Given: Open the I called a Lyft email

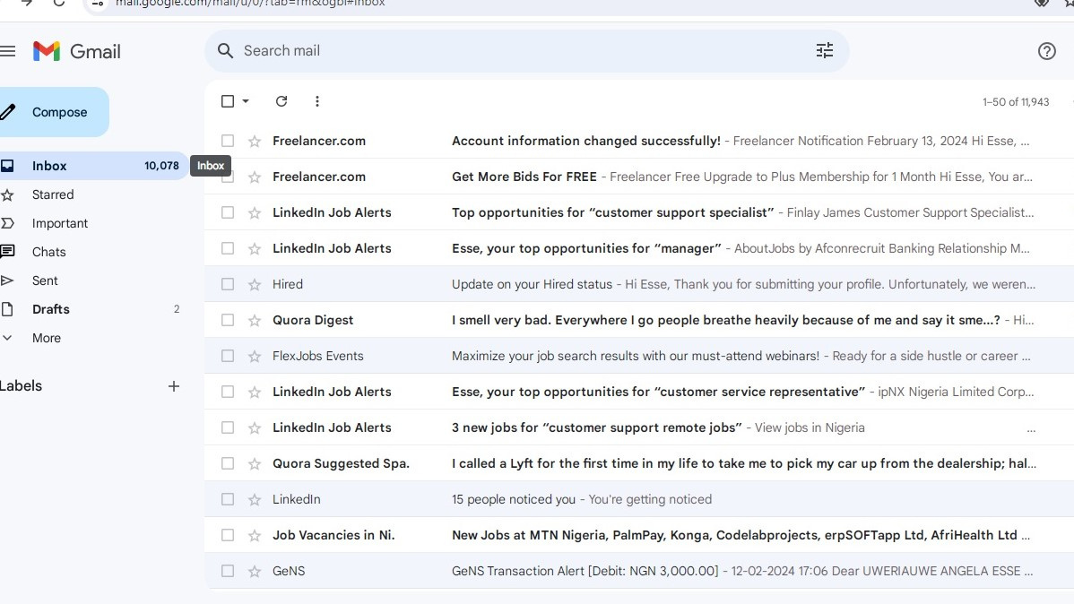Looking at the screenshot, I should click(639, 463).
